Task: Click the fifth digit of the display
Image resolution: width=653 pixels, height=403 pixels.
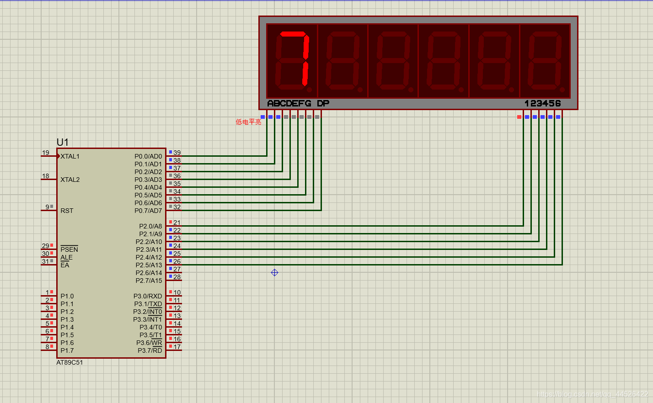Action: pos(494,60)
